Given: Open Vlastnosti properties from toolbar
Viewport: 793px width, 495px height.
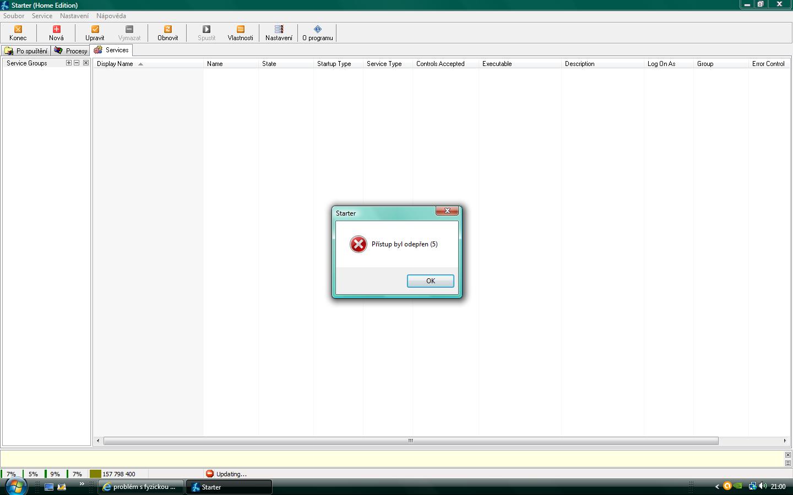Looking at the screenshot, I should (240, 29).
